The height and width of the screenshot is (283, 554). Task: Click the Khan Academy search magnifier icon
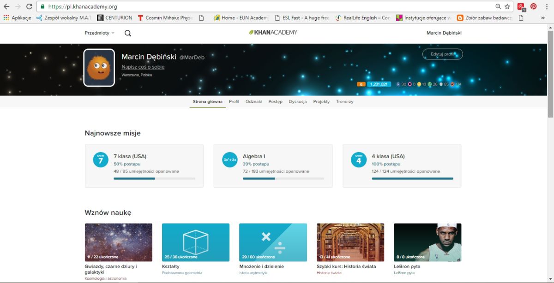pyautogui.click(x=128, y=33)
